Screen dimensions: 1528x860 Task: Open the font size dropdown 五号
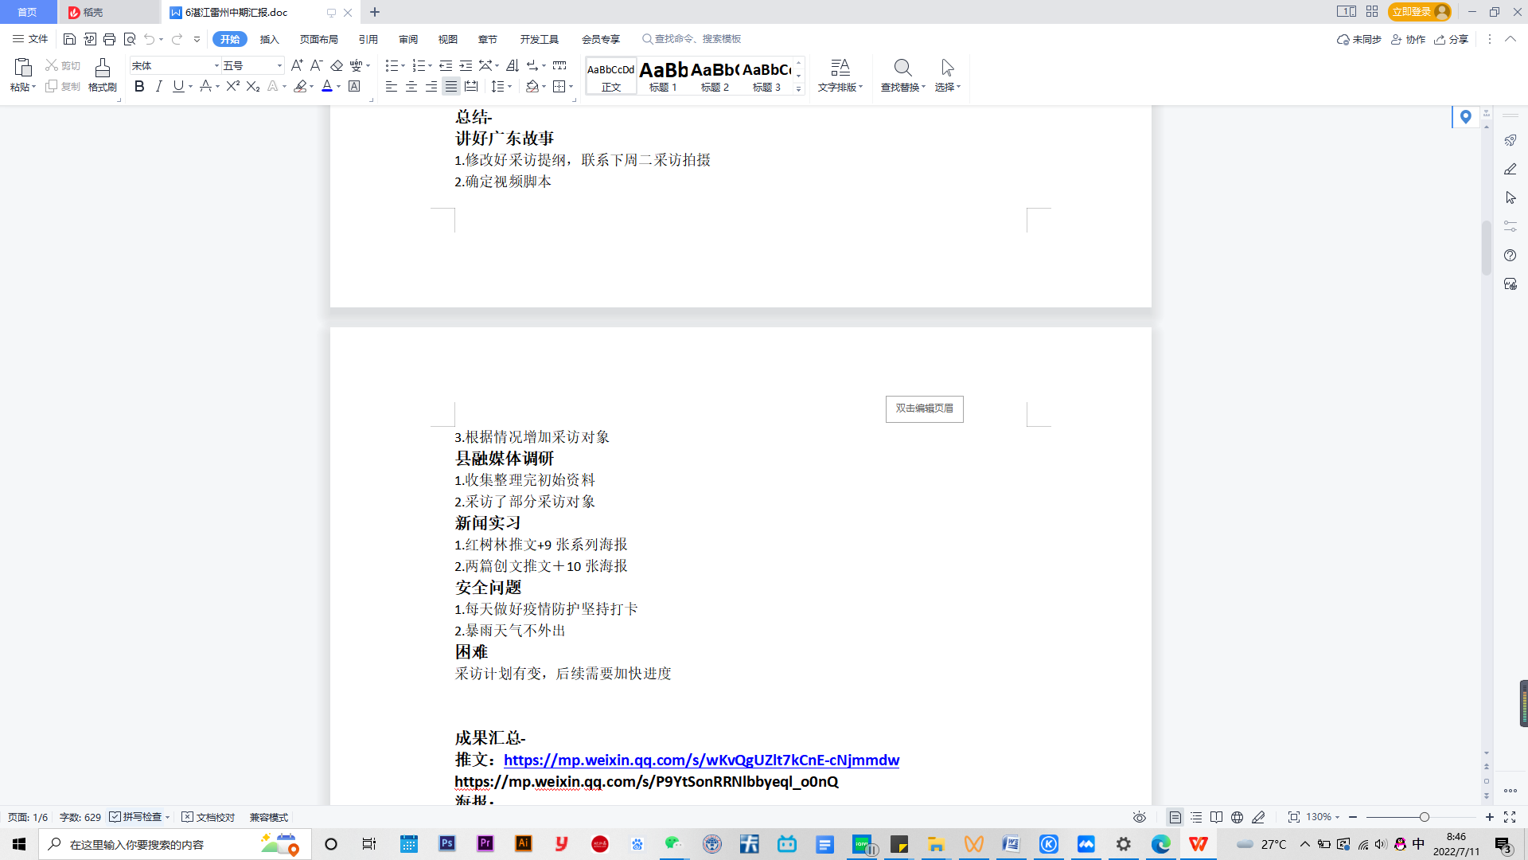click(279, 65)
